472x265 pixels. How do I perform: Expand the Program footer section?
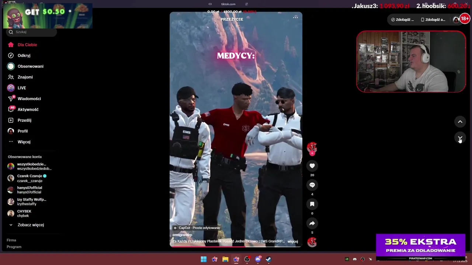click(x=14, y=247)
